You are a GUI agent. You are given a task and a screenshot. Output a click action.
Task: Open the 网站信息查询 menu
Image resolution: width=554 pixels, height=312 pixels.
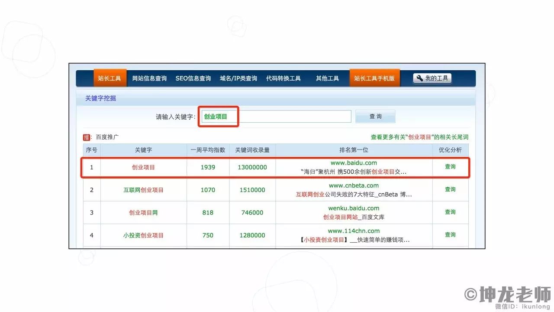[149, 78]
